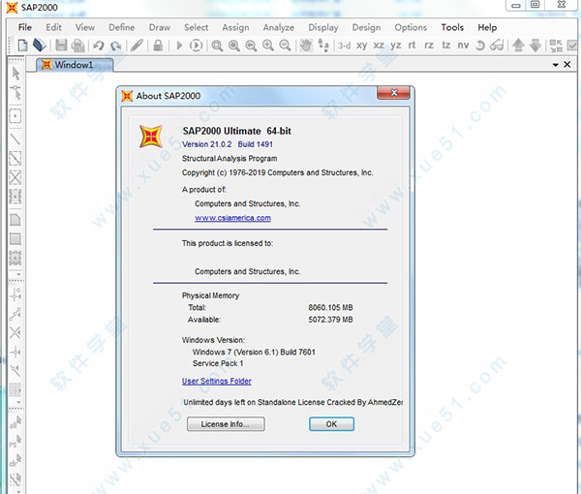Select the Pan hand tool

tap(306, 46)
